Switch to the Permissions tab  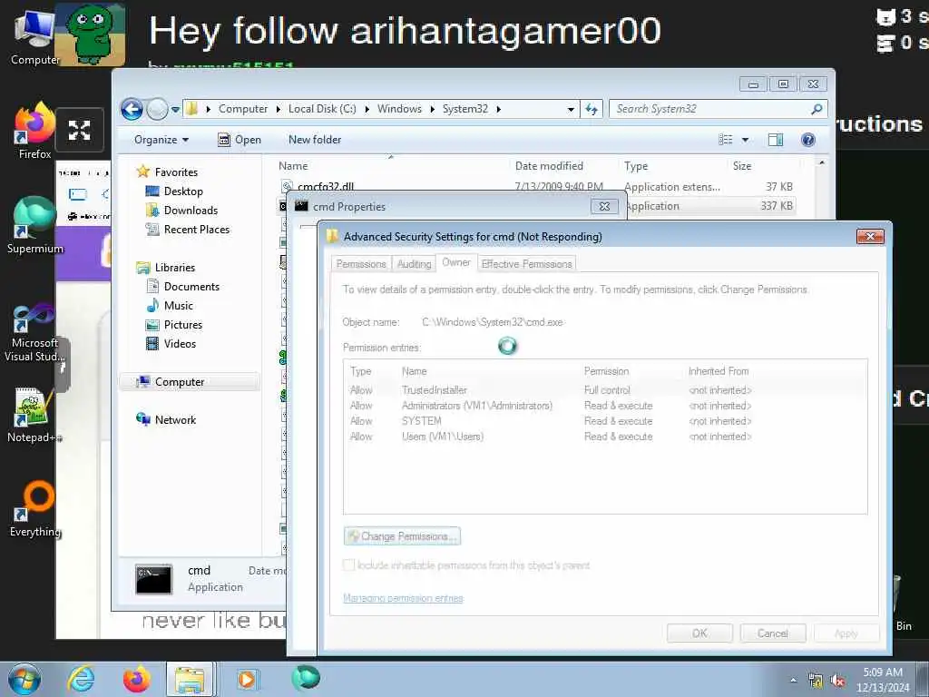point(361,264)
